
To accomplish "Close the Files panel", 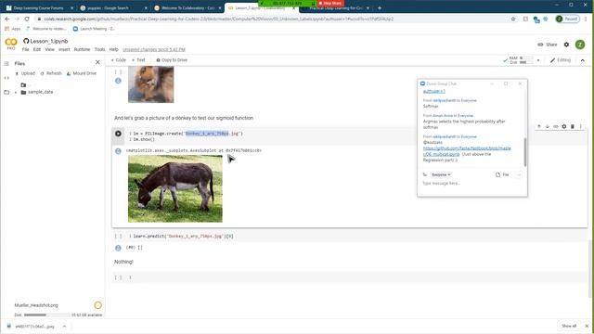I will coord(97,62).
